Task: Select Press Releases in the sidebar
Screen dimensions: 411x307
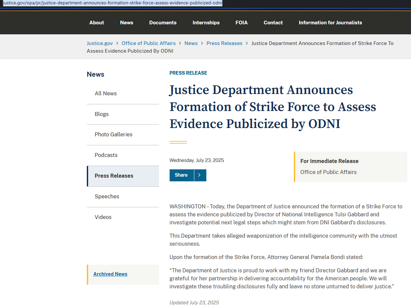Action: (123, 176)
